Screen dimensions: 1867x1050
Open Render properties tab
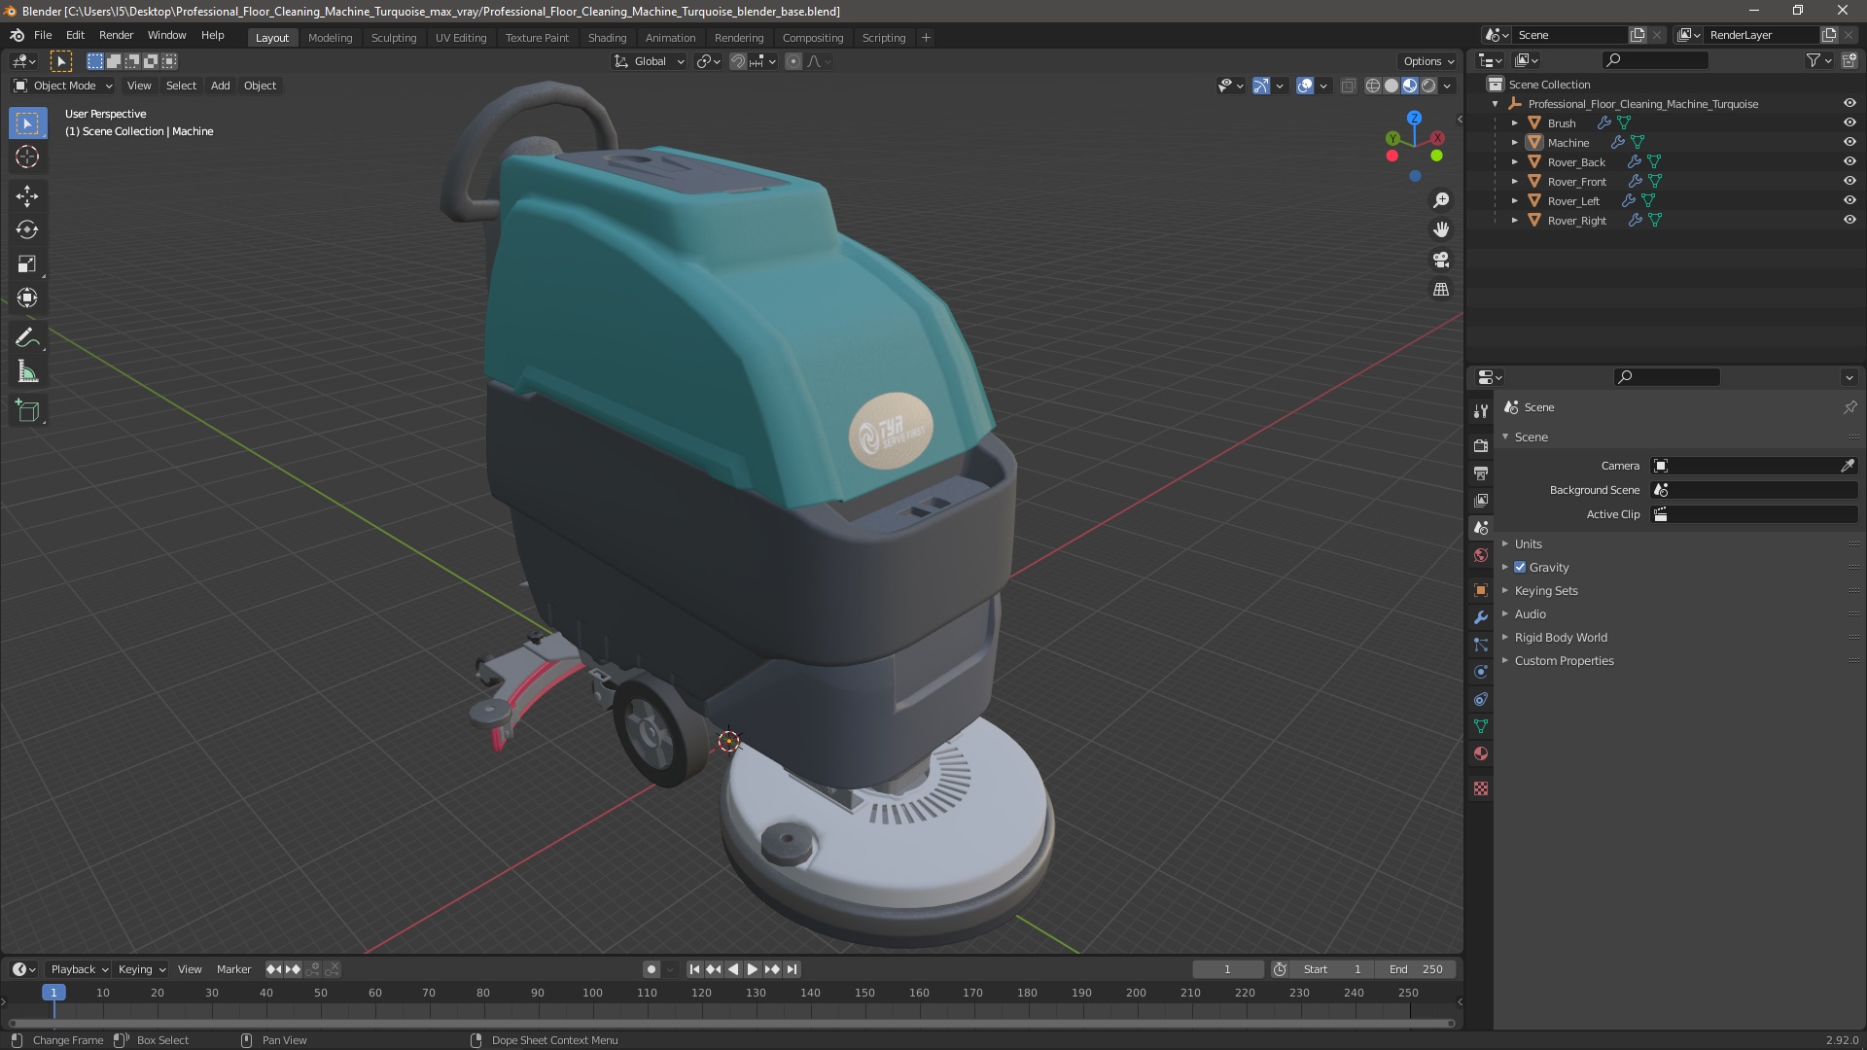1481,445
